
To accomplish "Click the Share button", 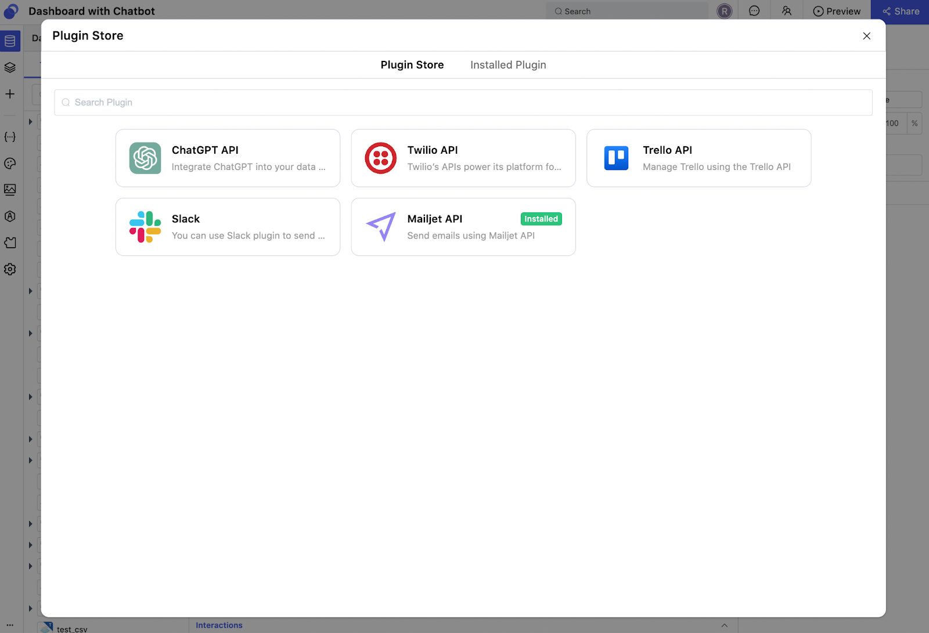I will pos(901,11).
